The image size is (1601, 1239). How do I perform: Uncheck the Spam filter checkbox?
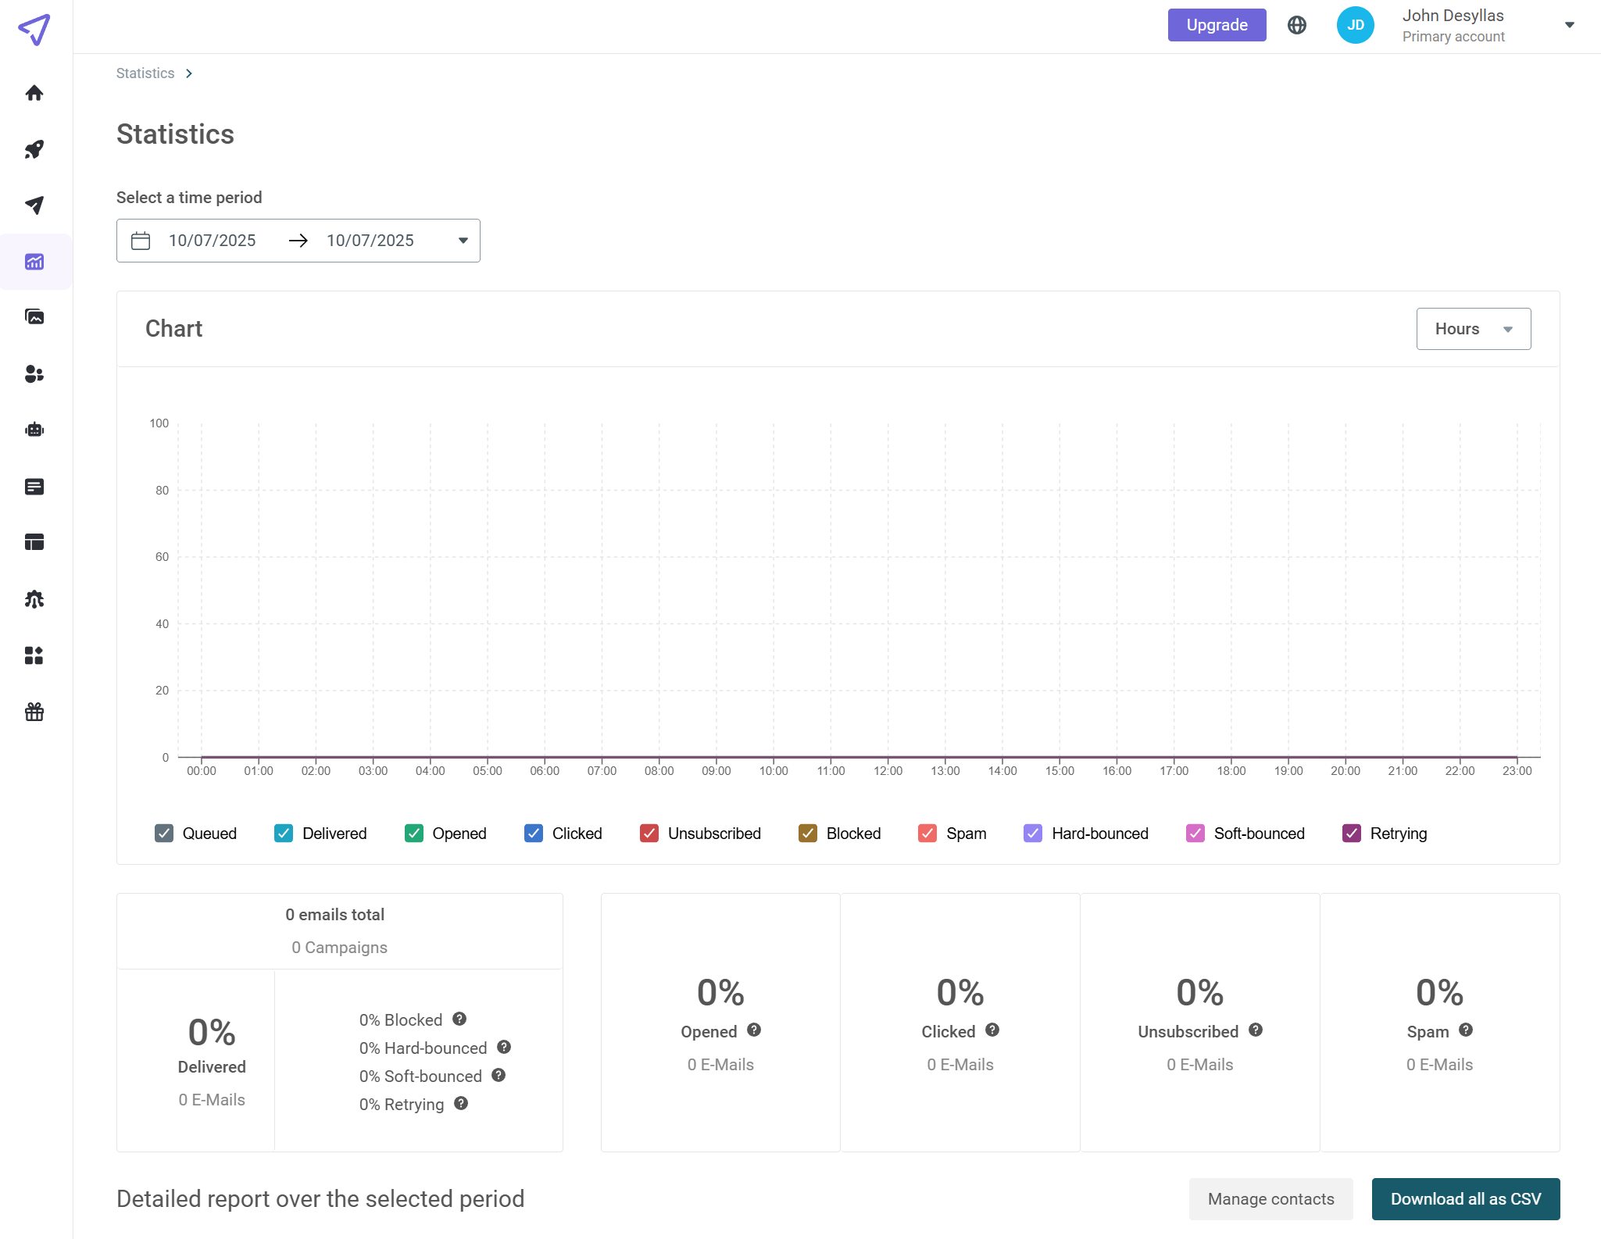point(927,834)
